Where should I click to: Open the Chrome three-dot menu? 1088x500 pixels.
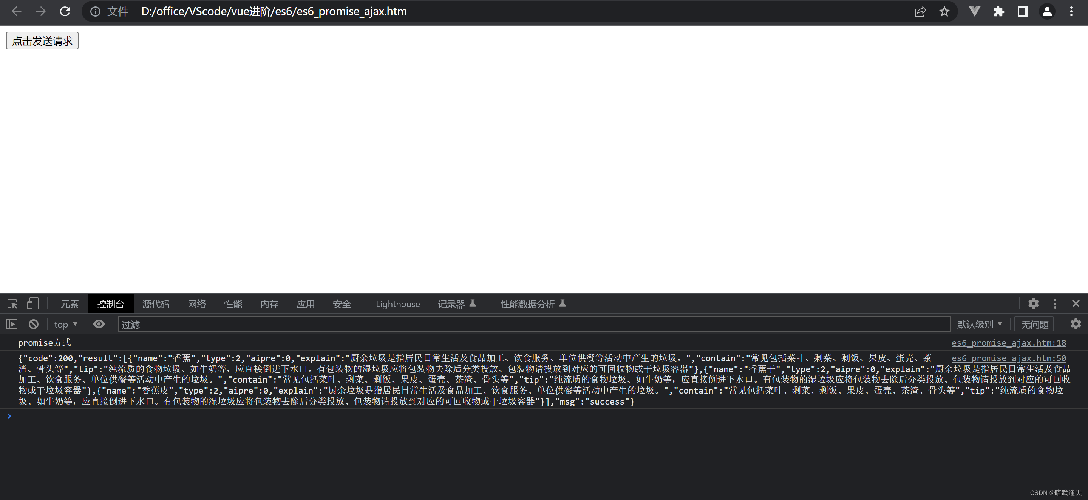(x=1071, y=11)
